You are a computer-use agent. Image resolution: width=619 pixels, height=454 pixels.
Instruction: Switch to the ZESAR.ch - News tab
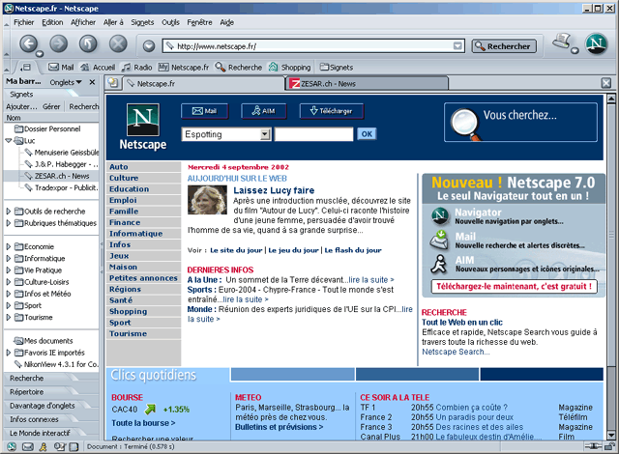(368, 83)
